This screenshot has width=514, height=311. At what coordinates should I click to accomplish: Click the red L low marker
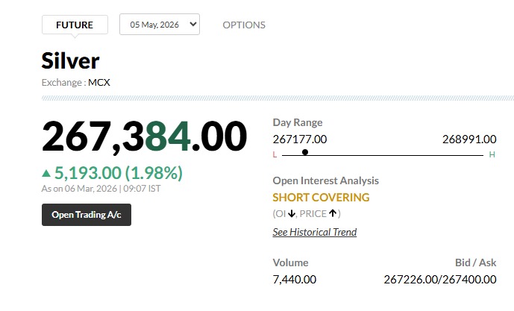(275, 154)
